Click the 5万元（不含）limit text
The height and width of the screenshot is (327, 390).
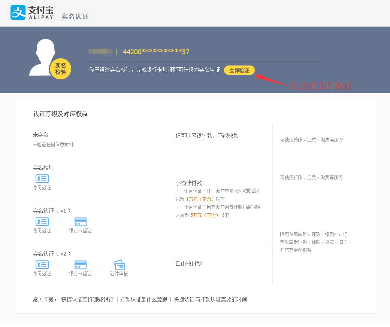[205, 215]
